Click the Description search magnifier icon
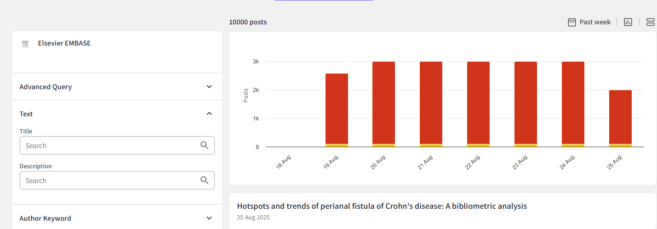 (205, 180)
